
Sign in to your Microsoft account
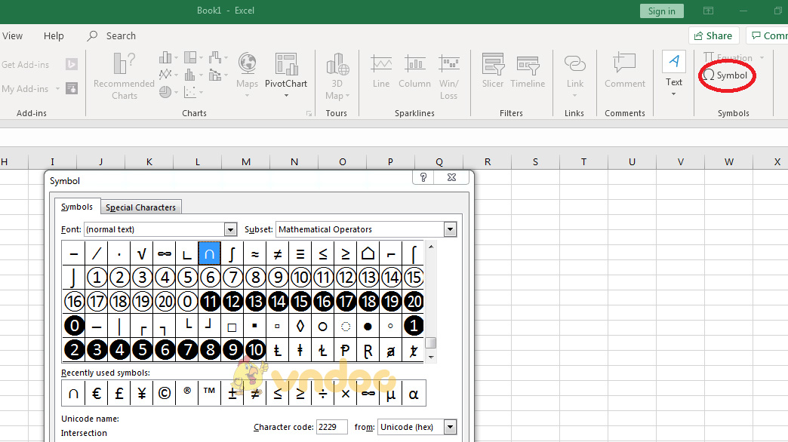(x=661, y=11)
